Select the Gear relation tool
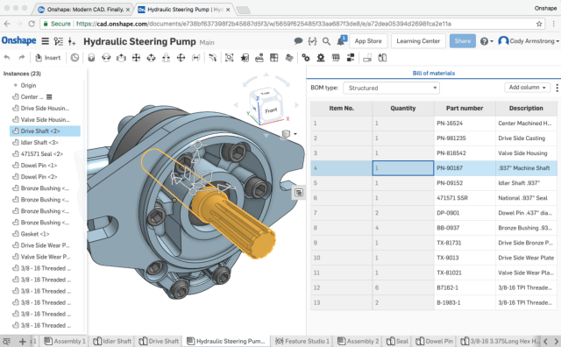This screenshot has height=347, width=561. (x=306, y=58)
